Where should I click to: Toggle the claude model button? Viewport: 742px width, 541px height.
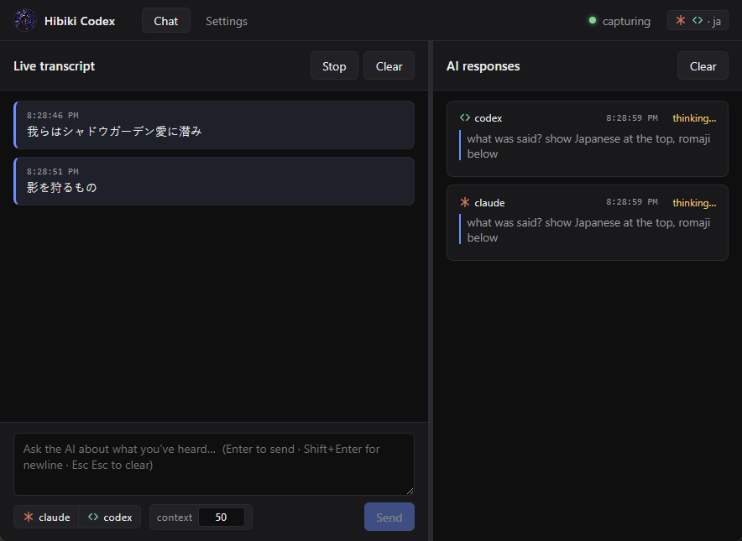46,517
